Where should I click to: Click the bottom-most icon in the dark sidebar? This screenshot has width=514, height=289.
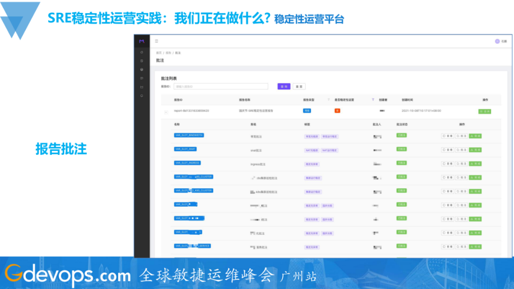141,96
